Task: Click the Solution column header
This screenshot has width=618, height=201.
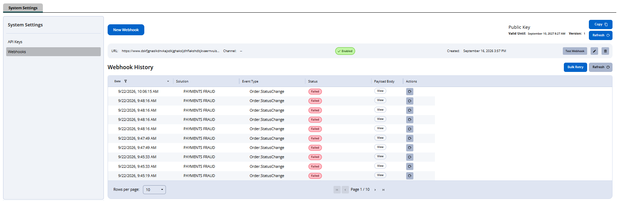Action: pyautogui.click(x=182, y=81)
